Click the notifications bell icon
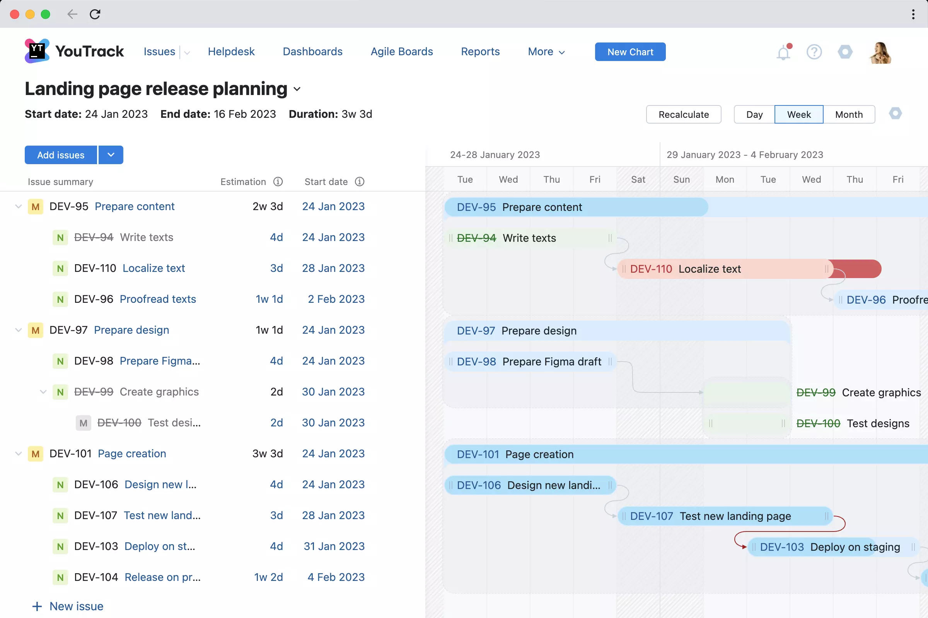Image resolution: width=928 pixels, height=618 pixels. [783, 53]
